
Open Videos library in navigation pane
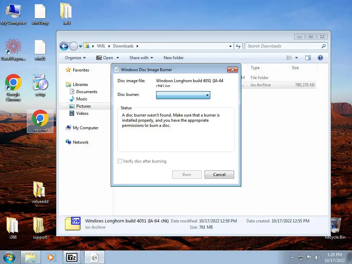79,113
